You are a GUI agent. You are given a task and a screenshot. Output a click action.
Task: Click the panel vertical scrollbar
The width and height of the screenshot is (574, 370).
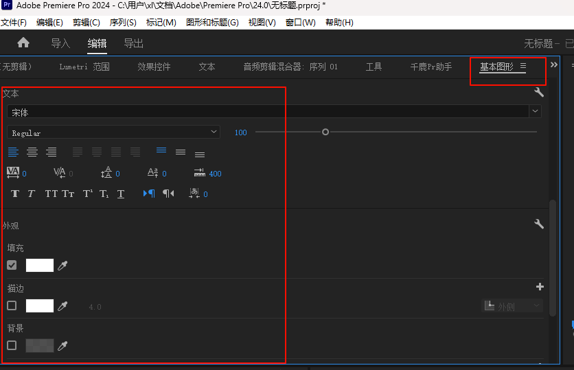[553, 257]
